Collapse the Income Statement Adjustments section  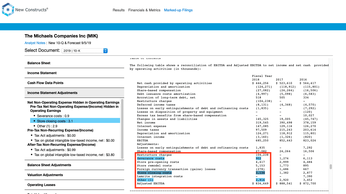74,93
